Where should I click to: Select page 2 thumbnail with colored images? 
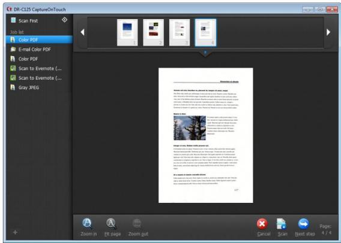click(x=153, y=32)
